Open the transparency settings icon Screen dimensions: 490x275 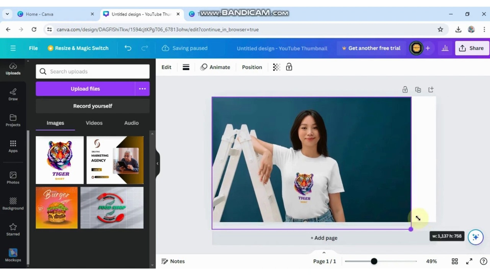pyautogui.click(x=276, y=67)
